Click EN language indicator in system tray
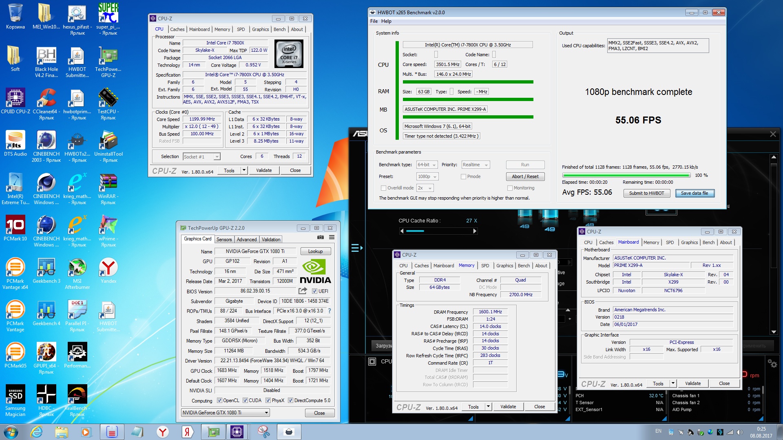Viewport: 783px width, 440px height. pos(658,431)
